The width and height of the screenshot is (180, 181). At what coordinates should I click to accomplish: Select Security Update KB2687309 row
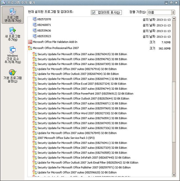coord(82,64)
